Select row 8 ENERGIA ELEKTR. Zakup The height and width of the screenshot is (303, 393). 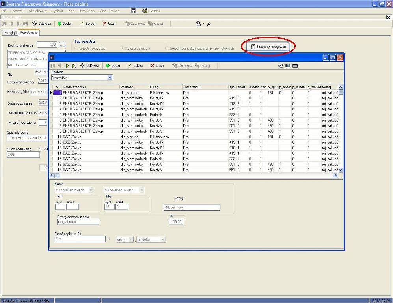coord(196,131)
